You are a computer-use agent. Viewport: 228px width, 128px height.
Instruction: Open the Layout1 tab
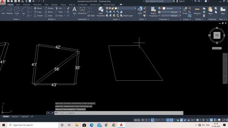pyautogui.click(x=15, y=116)
